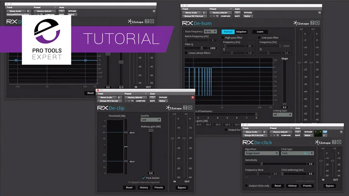Click the Makeup gain slider handle in De-clip

point(151,130)
